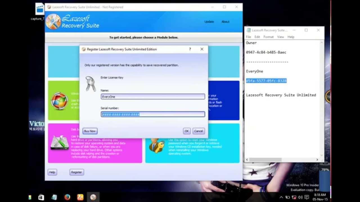360x202 pixels.
Task: Click the battery icon in system tray
Action: (x=287, y=197)
